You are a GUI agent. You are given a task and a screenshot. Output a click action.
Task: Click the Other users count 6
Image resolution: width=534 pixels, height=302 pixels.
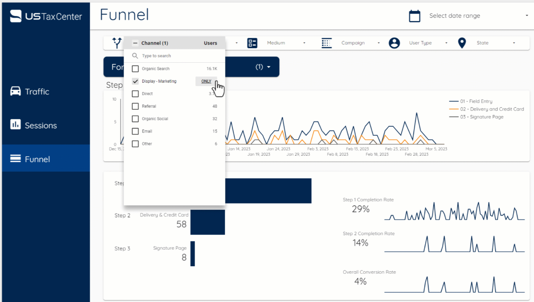[216, 143]
